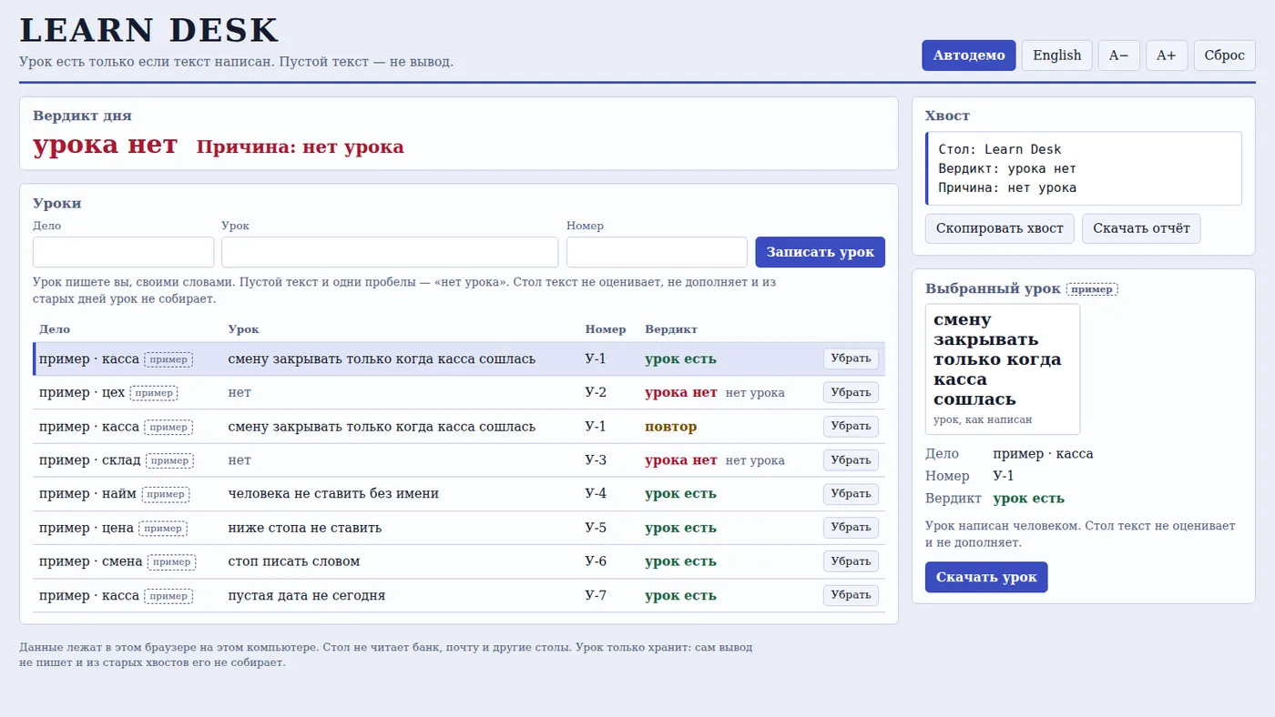This screenshot has width=1275, height=717.
Task: Focus the Номер input field
Action: (657, 252)
